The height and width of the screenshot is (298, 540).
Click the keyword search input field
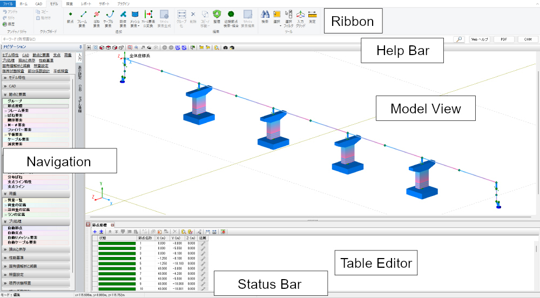point(227,39)
